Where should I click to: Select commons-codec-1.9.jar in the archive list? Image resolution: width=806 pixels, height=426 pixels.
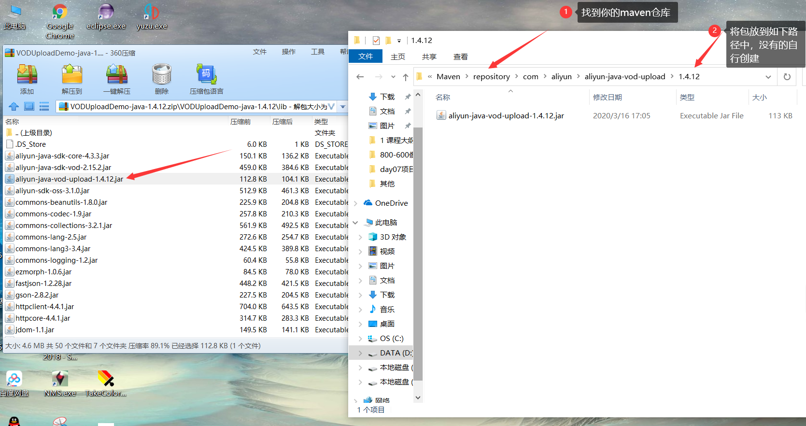(x=176, y=213)
